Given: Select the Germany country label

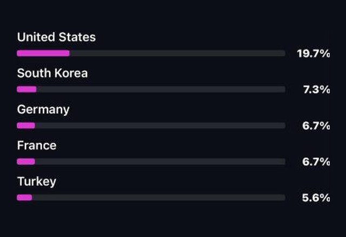Looking at the screenshot, I should 43,110.
